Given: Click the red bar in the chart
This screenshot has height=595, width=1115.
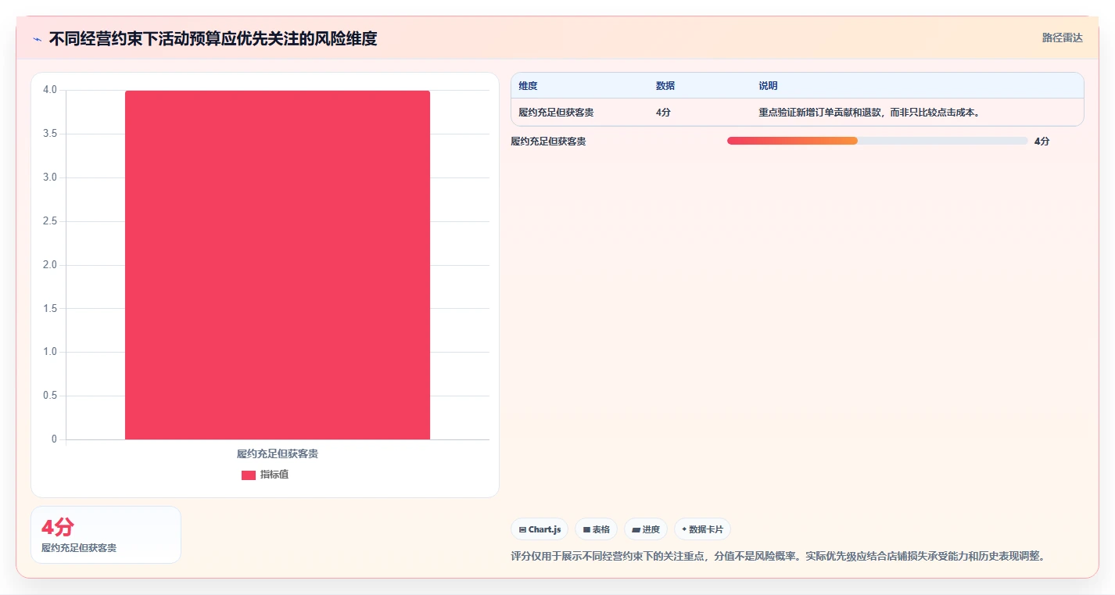Looking at the screenshot, I should [278, 265].
